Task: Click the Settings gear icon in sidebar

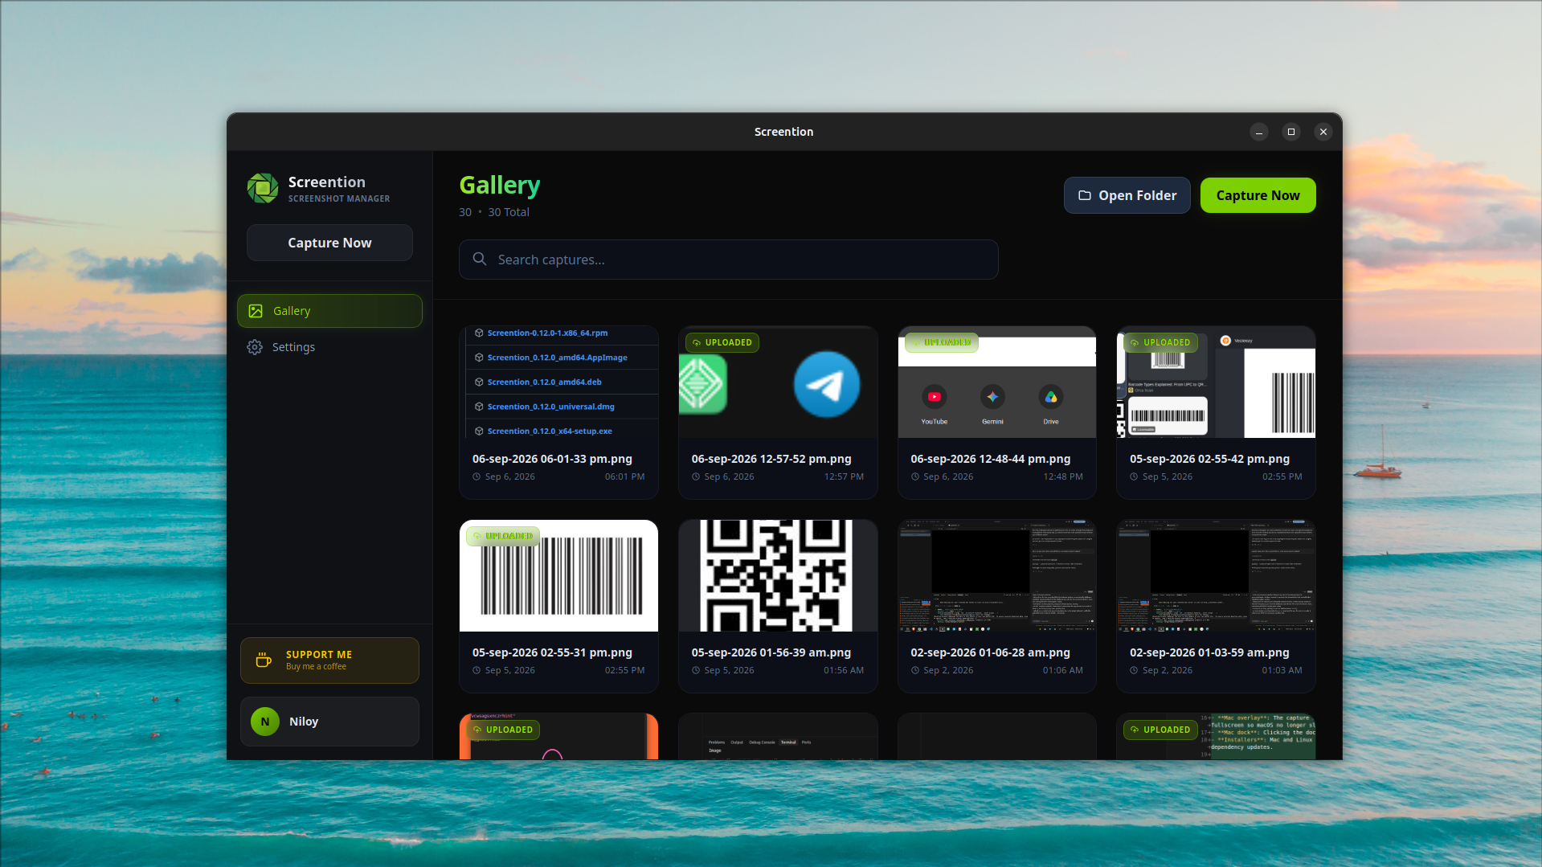Action: [x=255, y=347]
